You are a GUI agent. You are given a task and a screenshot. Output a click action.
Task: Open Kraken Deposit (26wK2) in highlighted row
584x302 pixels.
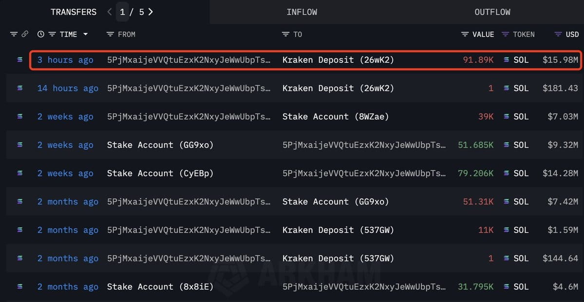(338, 59)
